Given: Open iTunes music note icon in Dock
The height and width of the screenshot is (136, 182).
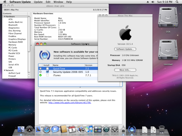Looking at the screenshot, I should pyautogui.click(x=89, y=129).
